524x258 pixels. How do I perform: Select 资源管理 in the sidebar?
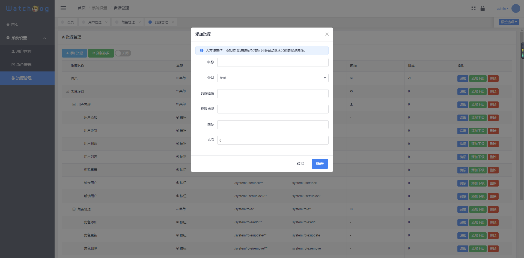pos(27,78)
